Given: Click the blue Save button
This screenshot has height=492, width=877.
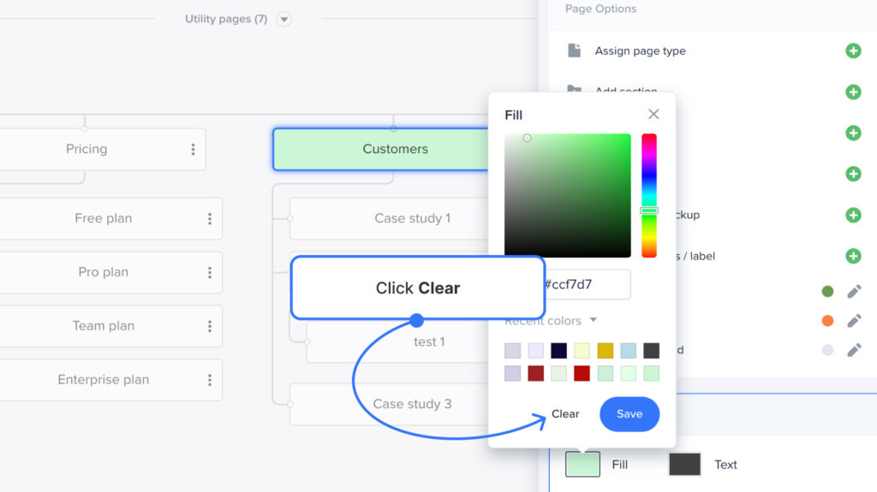Looking at the screenshot, I should (x=629, y=414).
